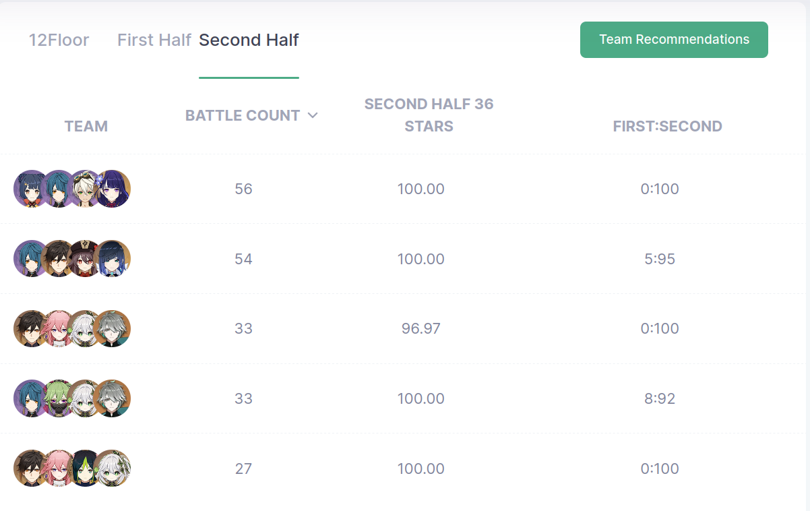
Task: Click Zhongli avatar in the 54-battle team
Action: click(59, 259)
